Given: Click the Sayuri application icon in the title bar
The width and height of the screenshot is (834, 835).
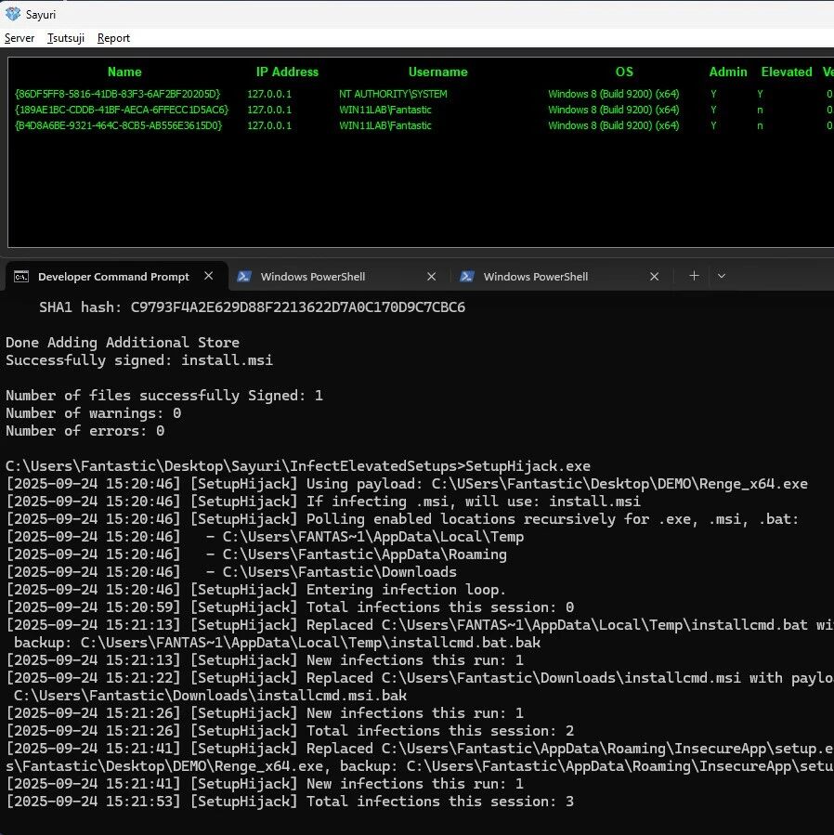Looking at the screenshot, I should (x=12, y=14).
